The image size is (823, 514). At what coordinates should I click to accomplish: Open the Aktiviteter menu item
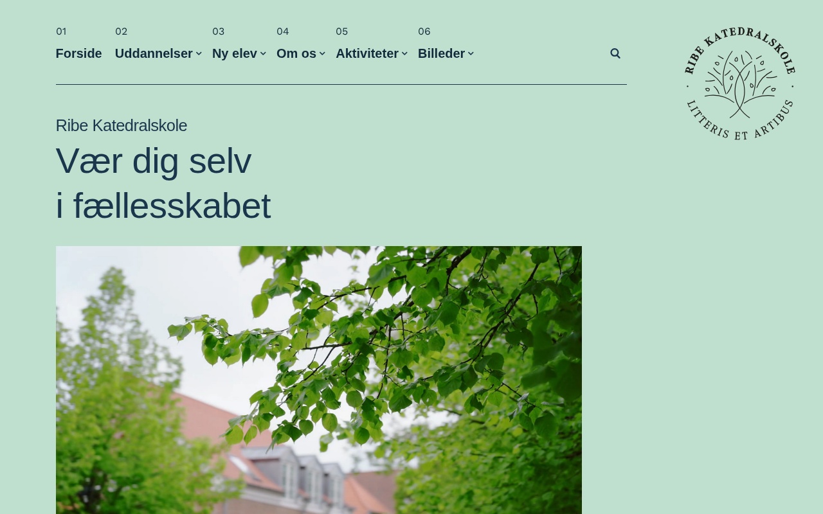pos(367,53)
